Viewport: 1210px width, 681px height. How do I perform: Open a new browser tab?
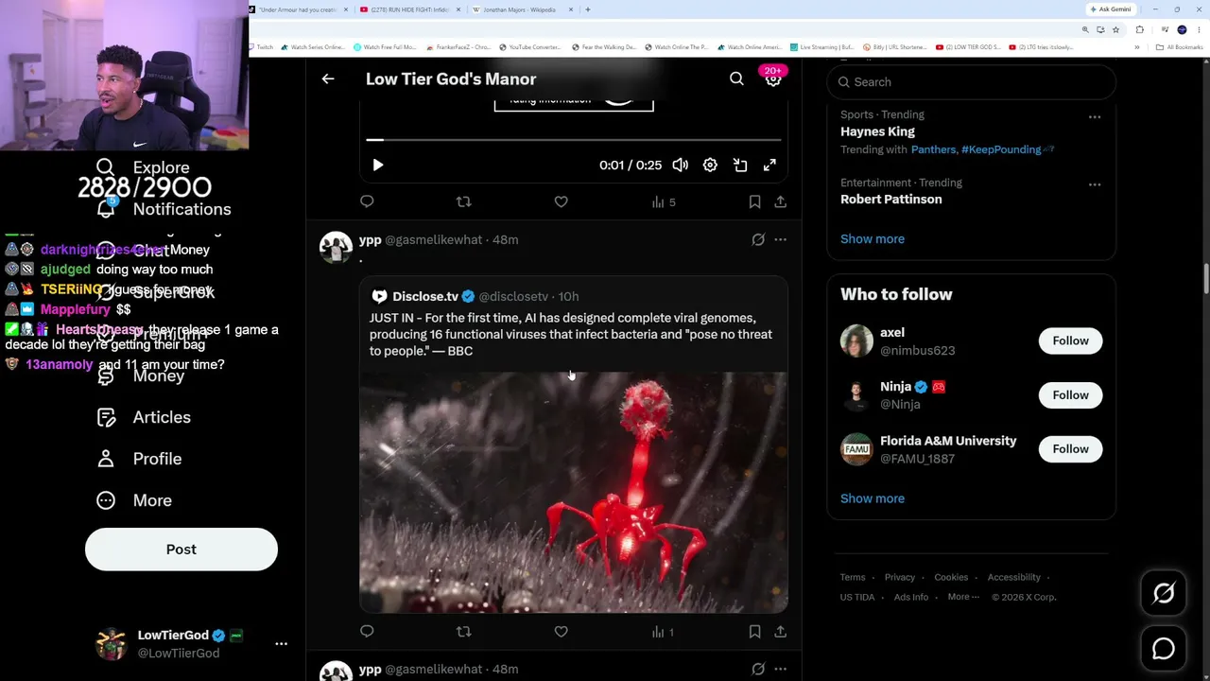click(588, 9)
